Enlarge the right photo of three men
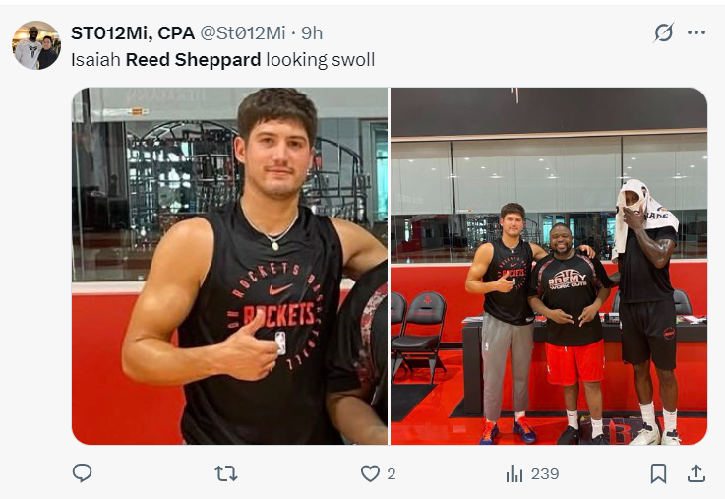This screenshot has height=499, width=725. pos(549,266)
